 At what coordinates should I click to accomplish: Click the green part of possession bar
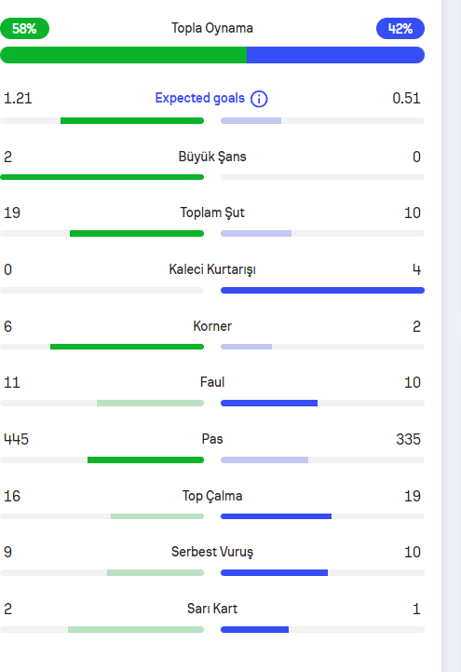click(123, 55)
